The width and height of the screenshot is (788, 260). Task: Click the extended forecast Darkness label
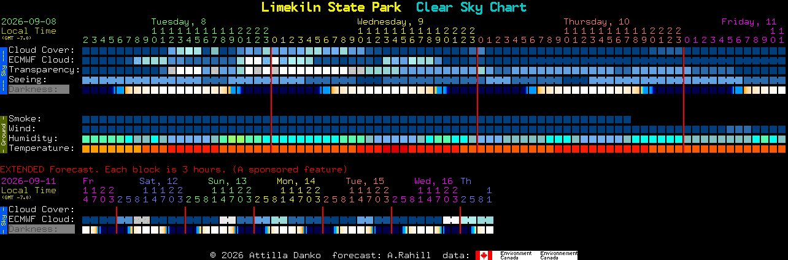pos(41,229)
